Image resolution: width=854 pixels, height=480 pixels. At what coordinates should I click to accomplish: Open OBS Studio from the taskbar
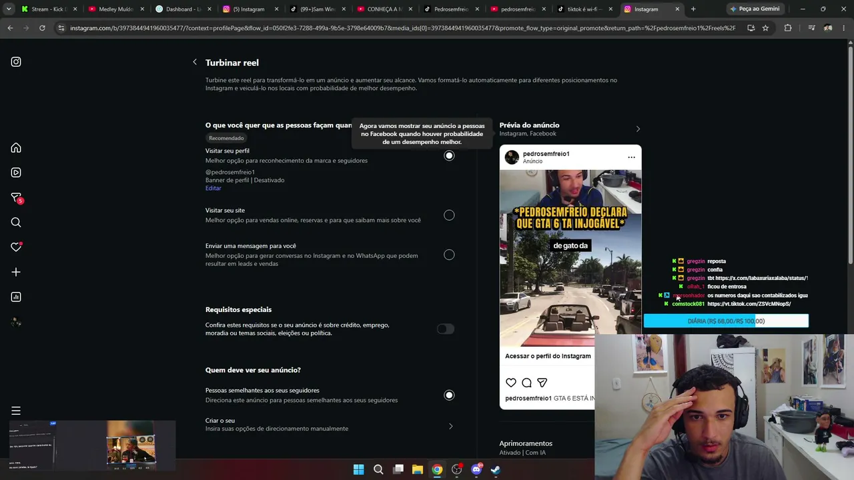click(x=457, y=469)
